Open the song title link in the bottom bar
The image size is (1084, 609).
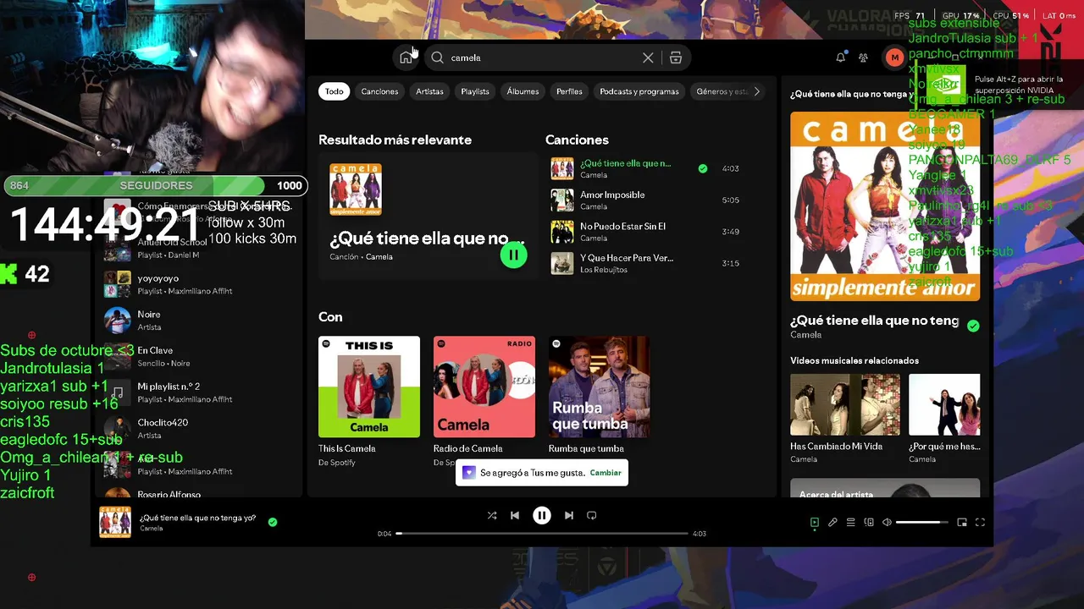pos(197,518)
